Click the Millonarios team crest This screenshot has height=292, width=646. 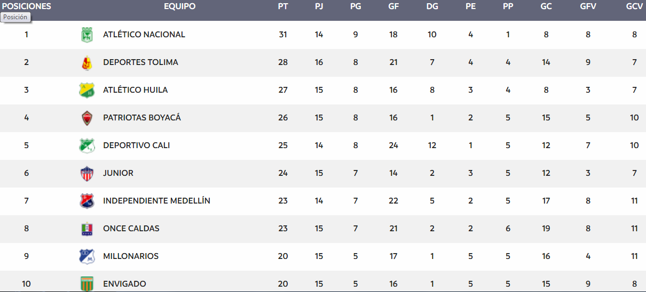coord(86,256)
